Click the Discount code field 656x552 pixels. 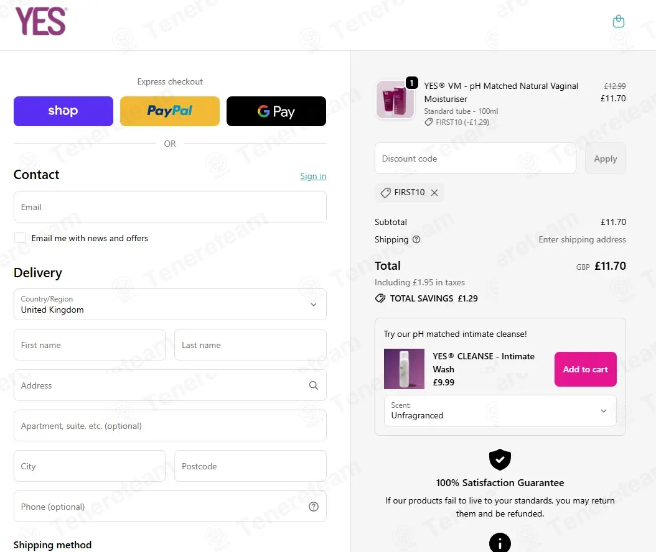click(475, 159)
